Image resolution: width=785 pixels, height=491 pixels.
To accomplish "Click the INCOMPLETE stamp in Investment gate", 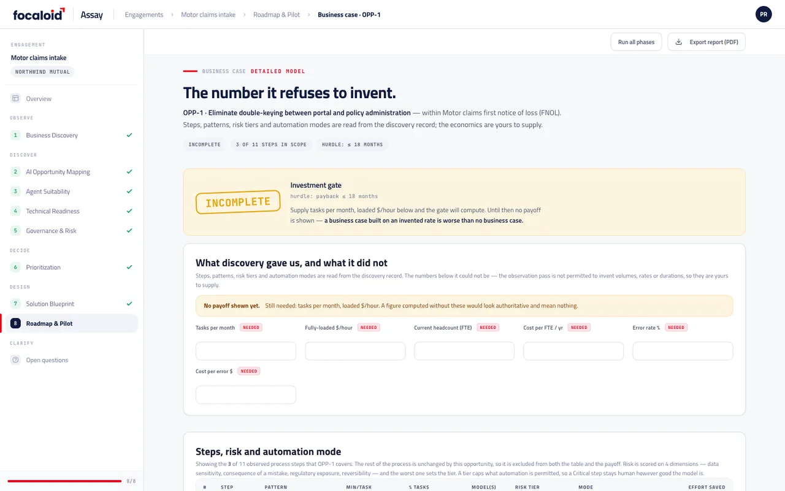I will pyautogui.click(x=238, y=202).
